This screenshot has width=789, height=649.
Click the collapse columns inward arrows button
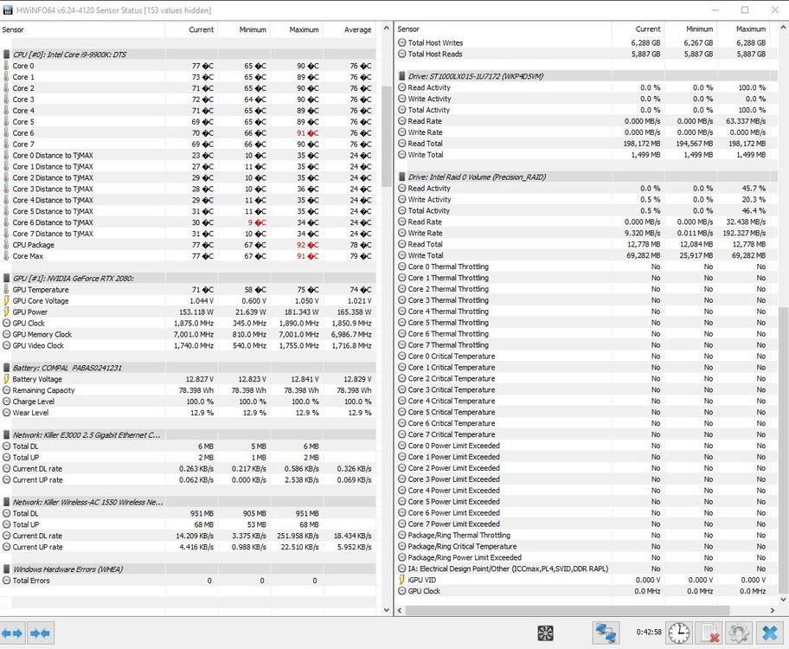pos(40,633)
